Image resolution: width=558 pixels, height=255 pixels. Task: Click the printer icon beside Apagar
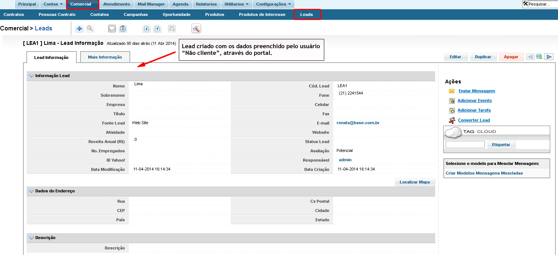point(539,57)
